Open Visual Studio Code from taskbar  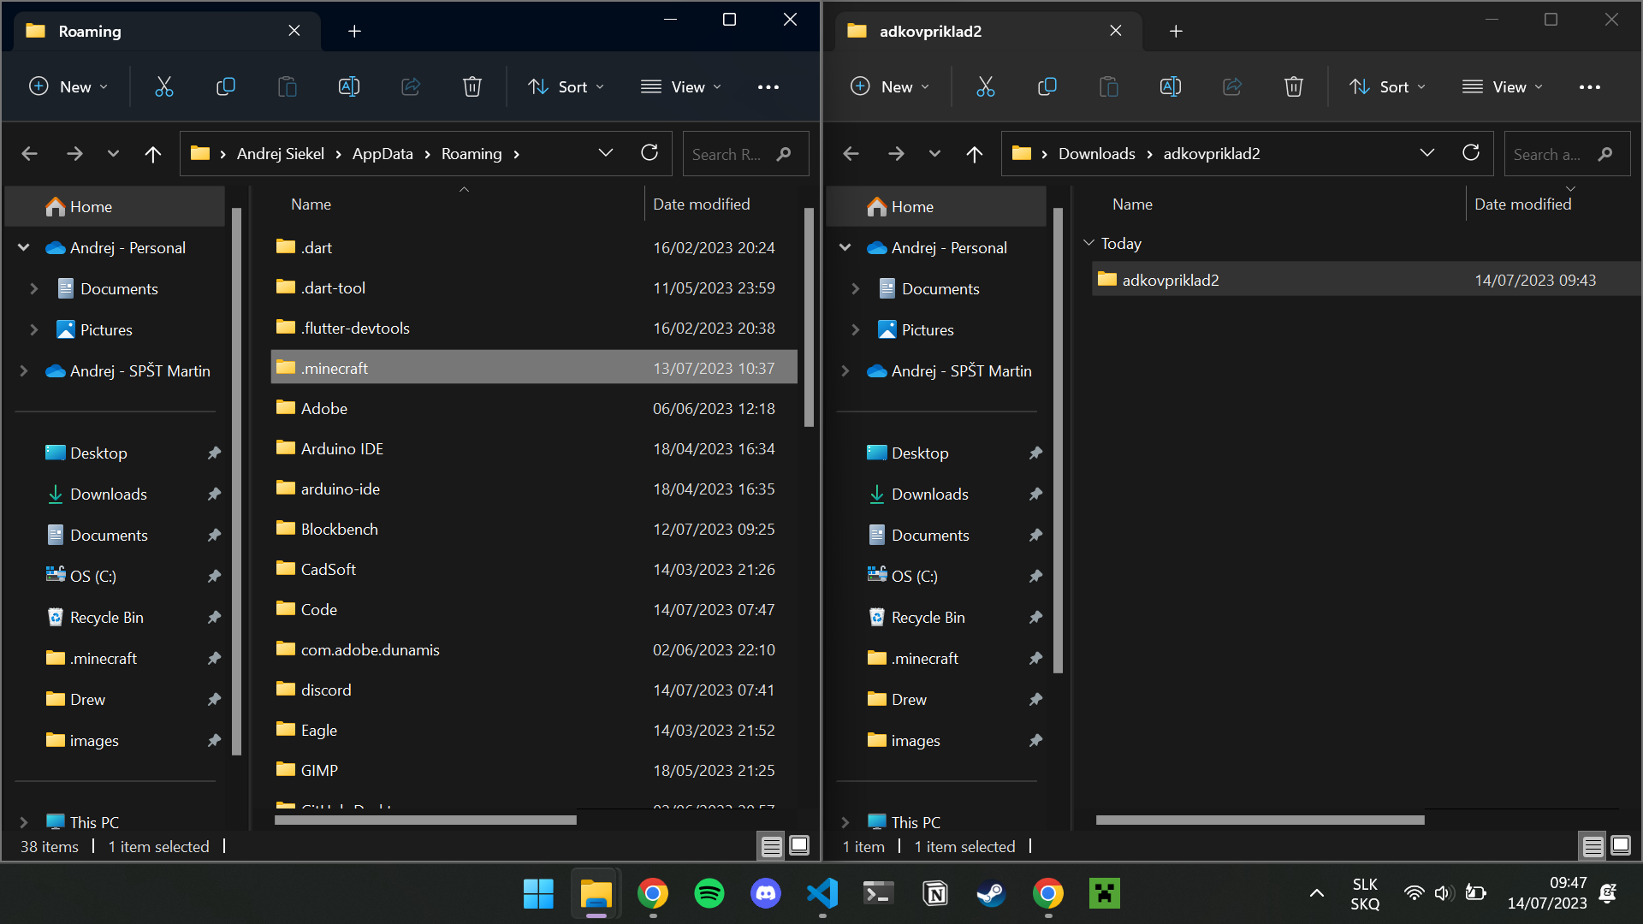point(821,893)
